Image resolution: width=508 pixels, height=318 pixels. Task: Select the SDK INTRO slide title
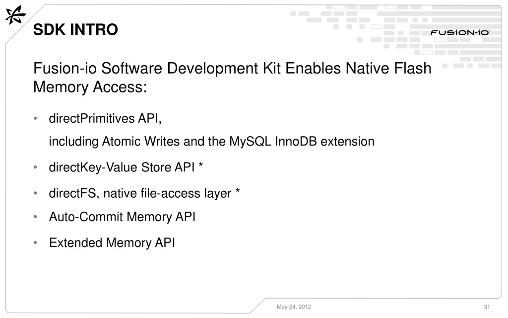tap(75, 29)
